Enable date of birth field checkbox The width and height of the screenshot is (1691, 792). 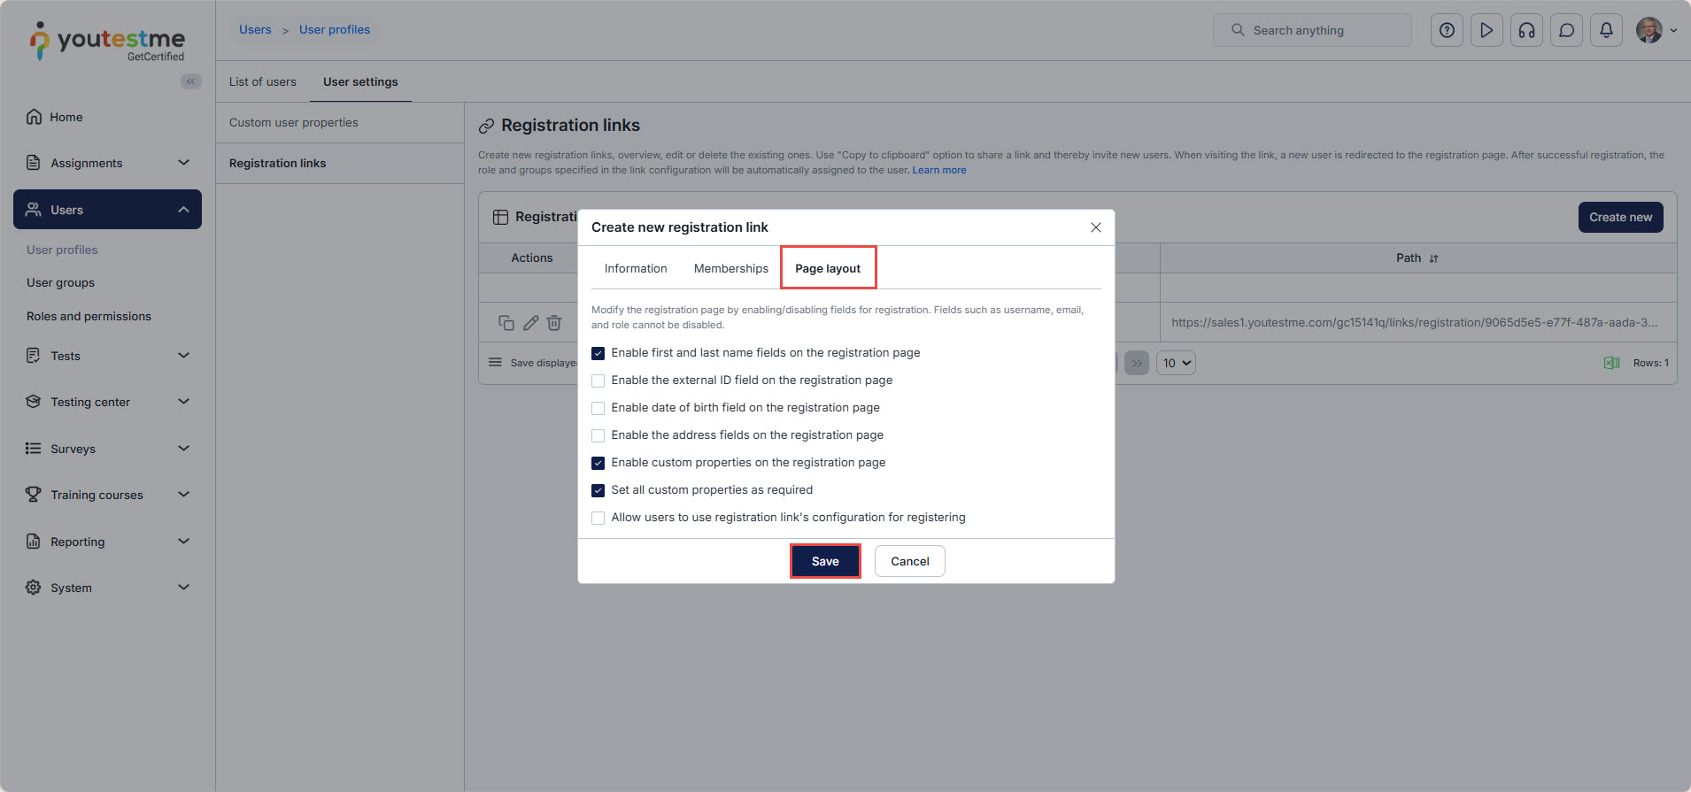click(598, 408)
